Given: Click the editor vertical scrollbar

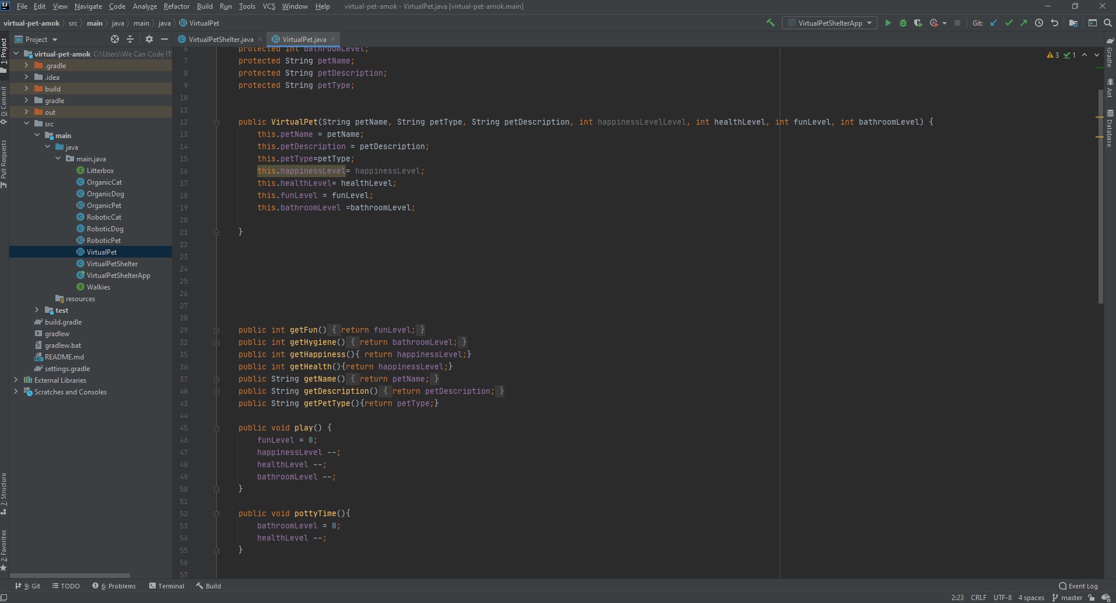Looking at the screenshot, I should point(1100,196).
